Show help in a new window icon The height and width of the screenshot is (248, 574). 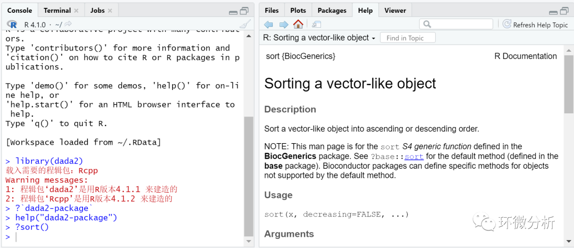pyautogui.click(x=316, y=24)
